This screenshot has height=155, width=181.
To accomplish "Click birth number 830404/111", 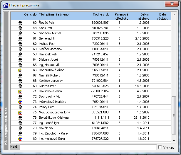I will [x=100, y=128].
